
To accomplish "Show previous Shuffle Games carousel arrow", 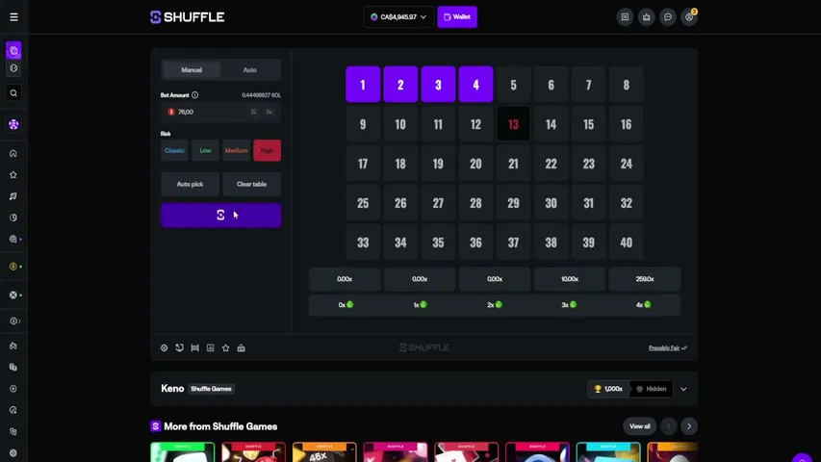I will pos(668,426).
